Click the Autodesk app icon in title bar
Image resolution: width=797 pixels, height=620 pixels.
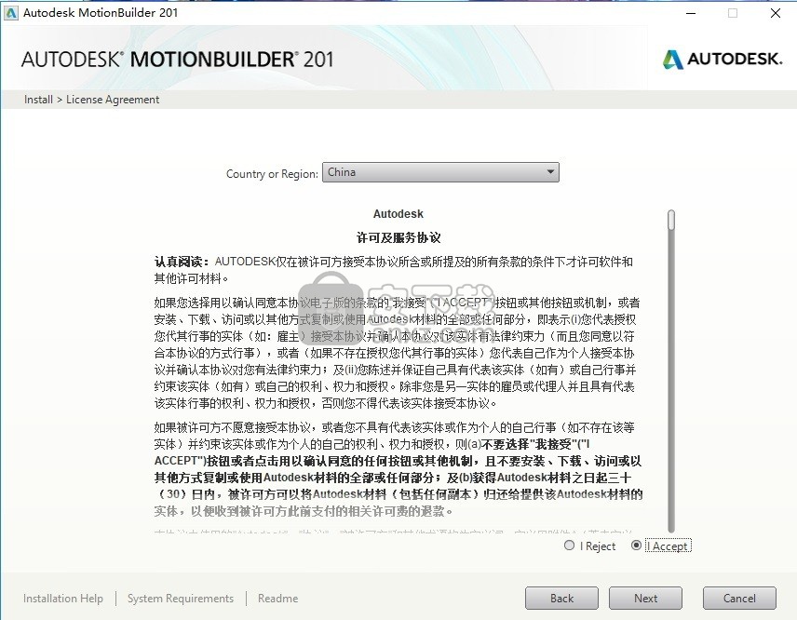click(10, 13)
